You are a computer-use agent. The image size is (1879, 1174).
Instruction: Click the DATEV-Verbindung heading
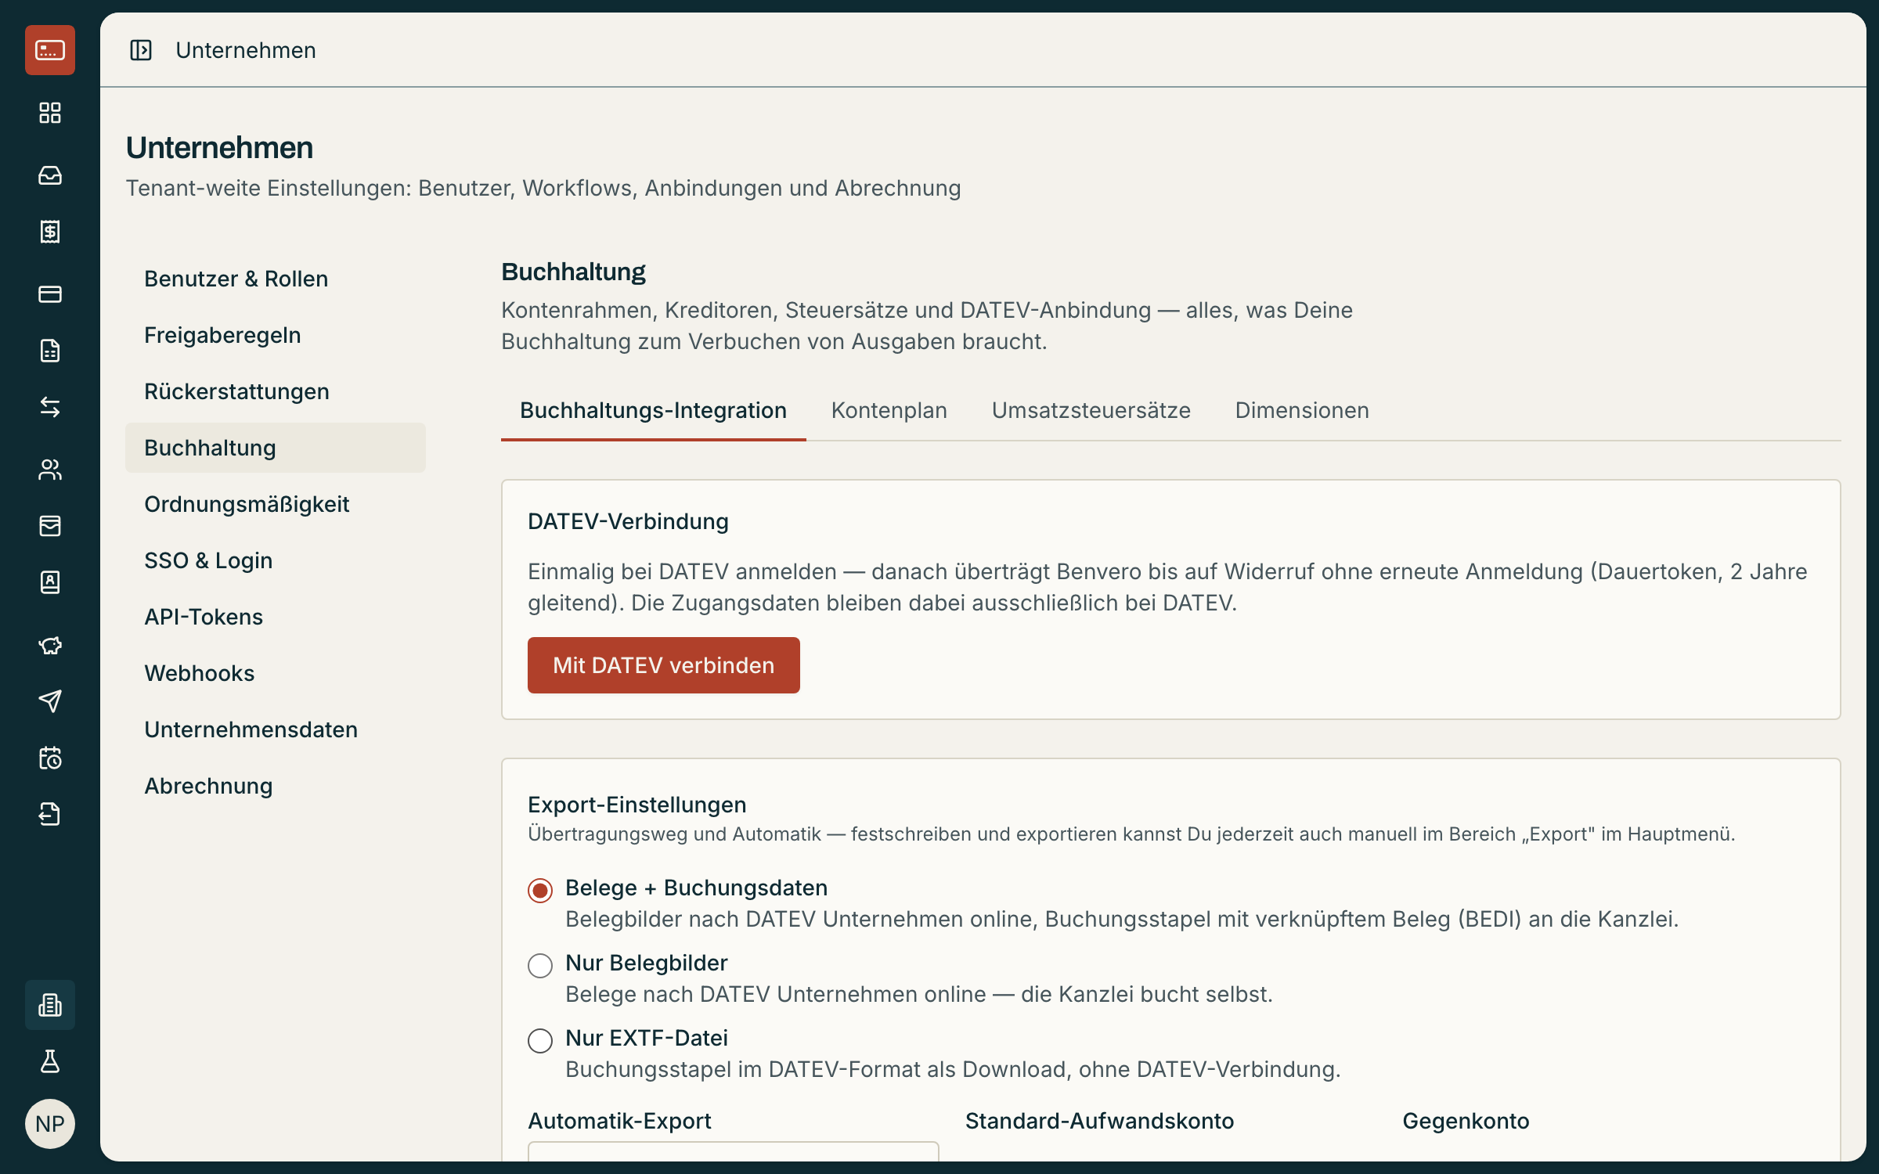628,521
